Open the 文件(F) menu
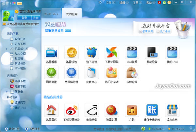Screen dimensions: 196x132 [x=110, y=3]
